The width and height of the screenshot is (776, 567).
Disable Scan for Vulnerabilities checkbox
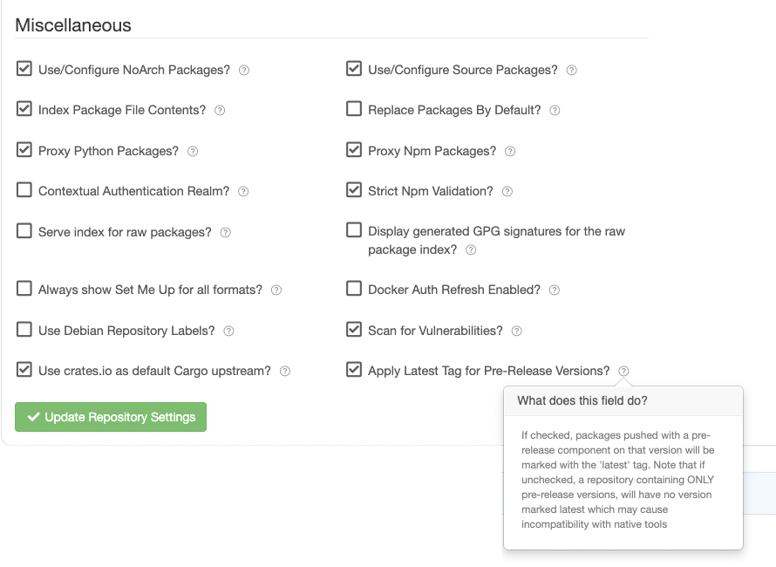pos(354,331)
